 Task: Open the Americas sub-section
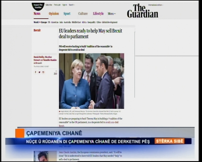click(55, 22)
